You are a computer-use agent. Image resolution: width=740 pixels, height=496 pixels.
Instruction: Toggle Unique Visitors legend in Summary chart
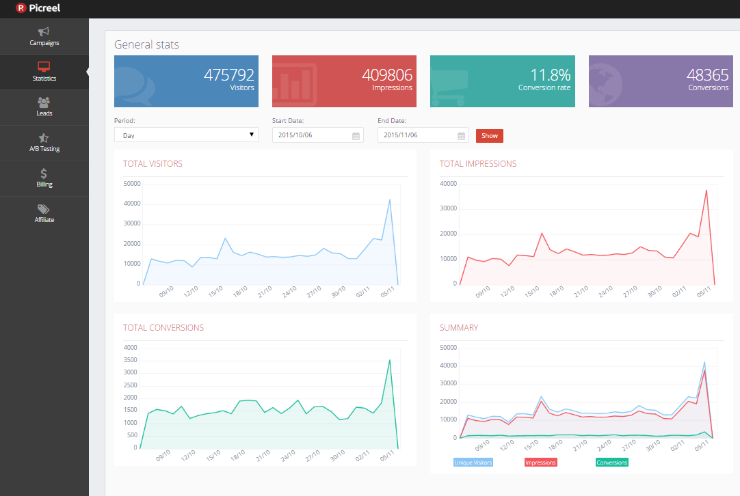coord(473,463)
